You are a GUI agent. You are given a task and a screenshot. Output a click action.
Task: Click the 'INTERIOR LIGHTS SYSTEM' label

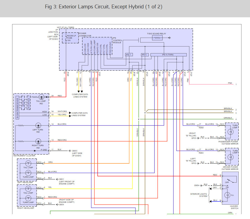coord(198,195)
